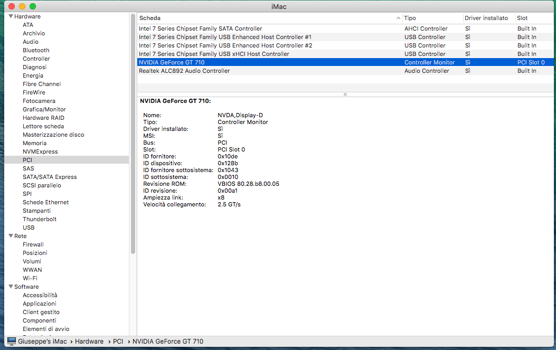
Task: Select Fibre Channel in the sidebar
Action: pyautogui.click(x=42, y=84)
